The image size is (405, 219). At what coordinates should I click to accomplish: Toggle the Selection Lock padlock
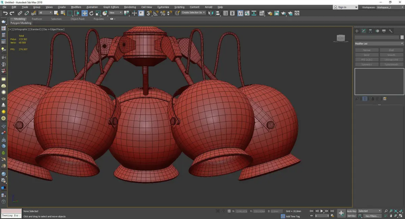point(223,211)
